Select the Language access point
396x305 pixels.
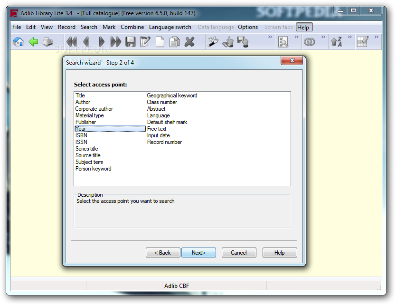pyautogui.click(x=158, y=115)
